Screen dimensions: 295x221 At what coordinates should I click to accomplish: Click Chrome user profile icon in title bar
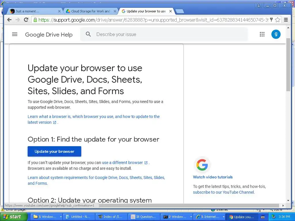pyautogui.click(x=259, y=5)
